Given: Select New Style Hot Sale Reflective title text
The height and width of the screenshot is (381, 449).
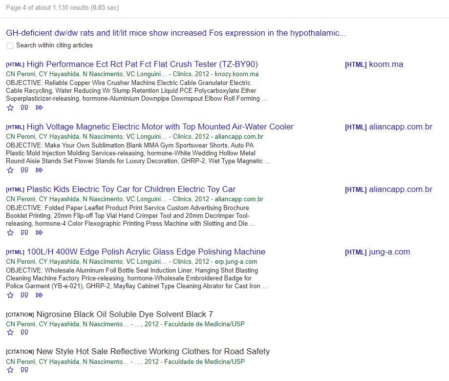Looking at the screenshot, I should [153, 351].
